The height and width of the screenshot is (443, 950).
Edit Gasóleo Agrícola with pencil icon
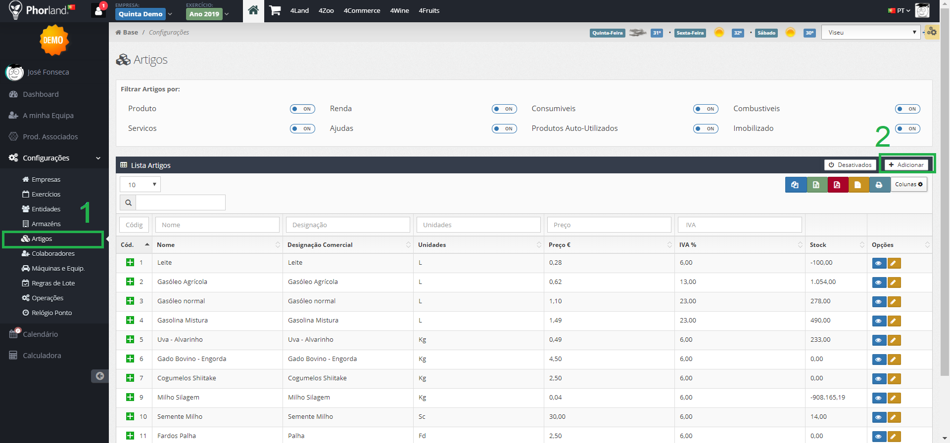[894, 282]
